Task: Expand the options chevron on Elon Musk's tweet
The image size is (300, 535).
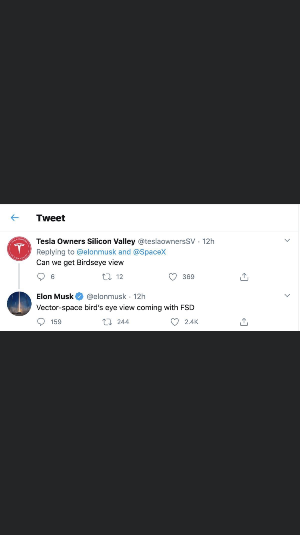Action: 287,296
